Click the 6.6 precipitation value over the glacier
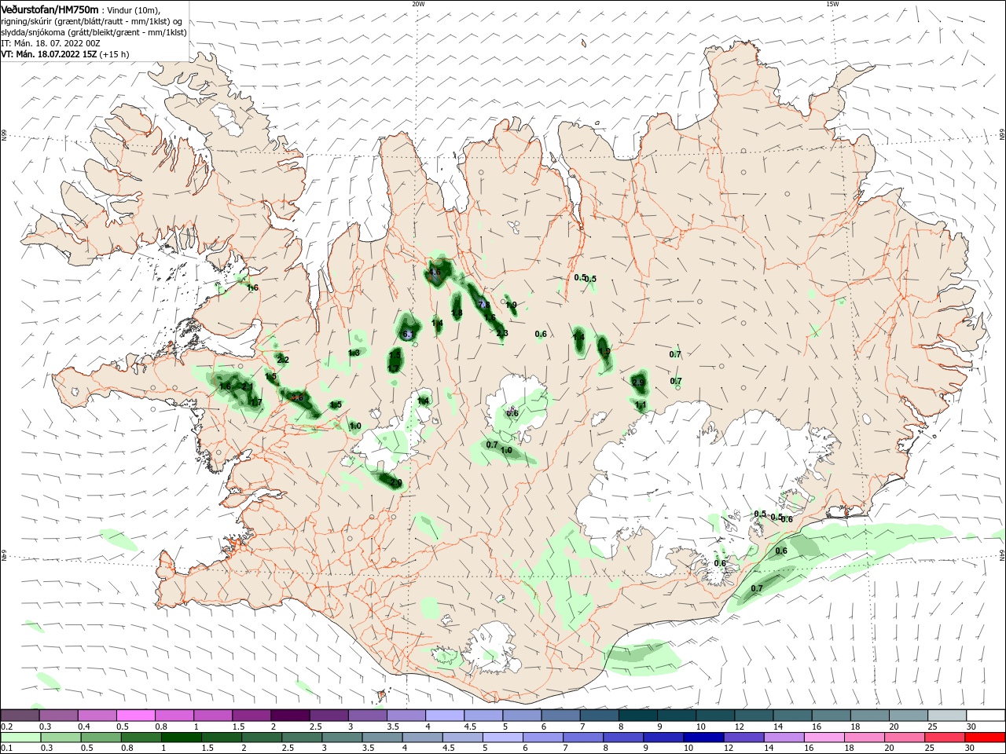This screenshot has height=754, width=1006. 512,413
